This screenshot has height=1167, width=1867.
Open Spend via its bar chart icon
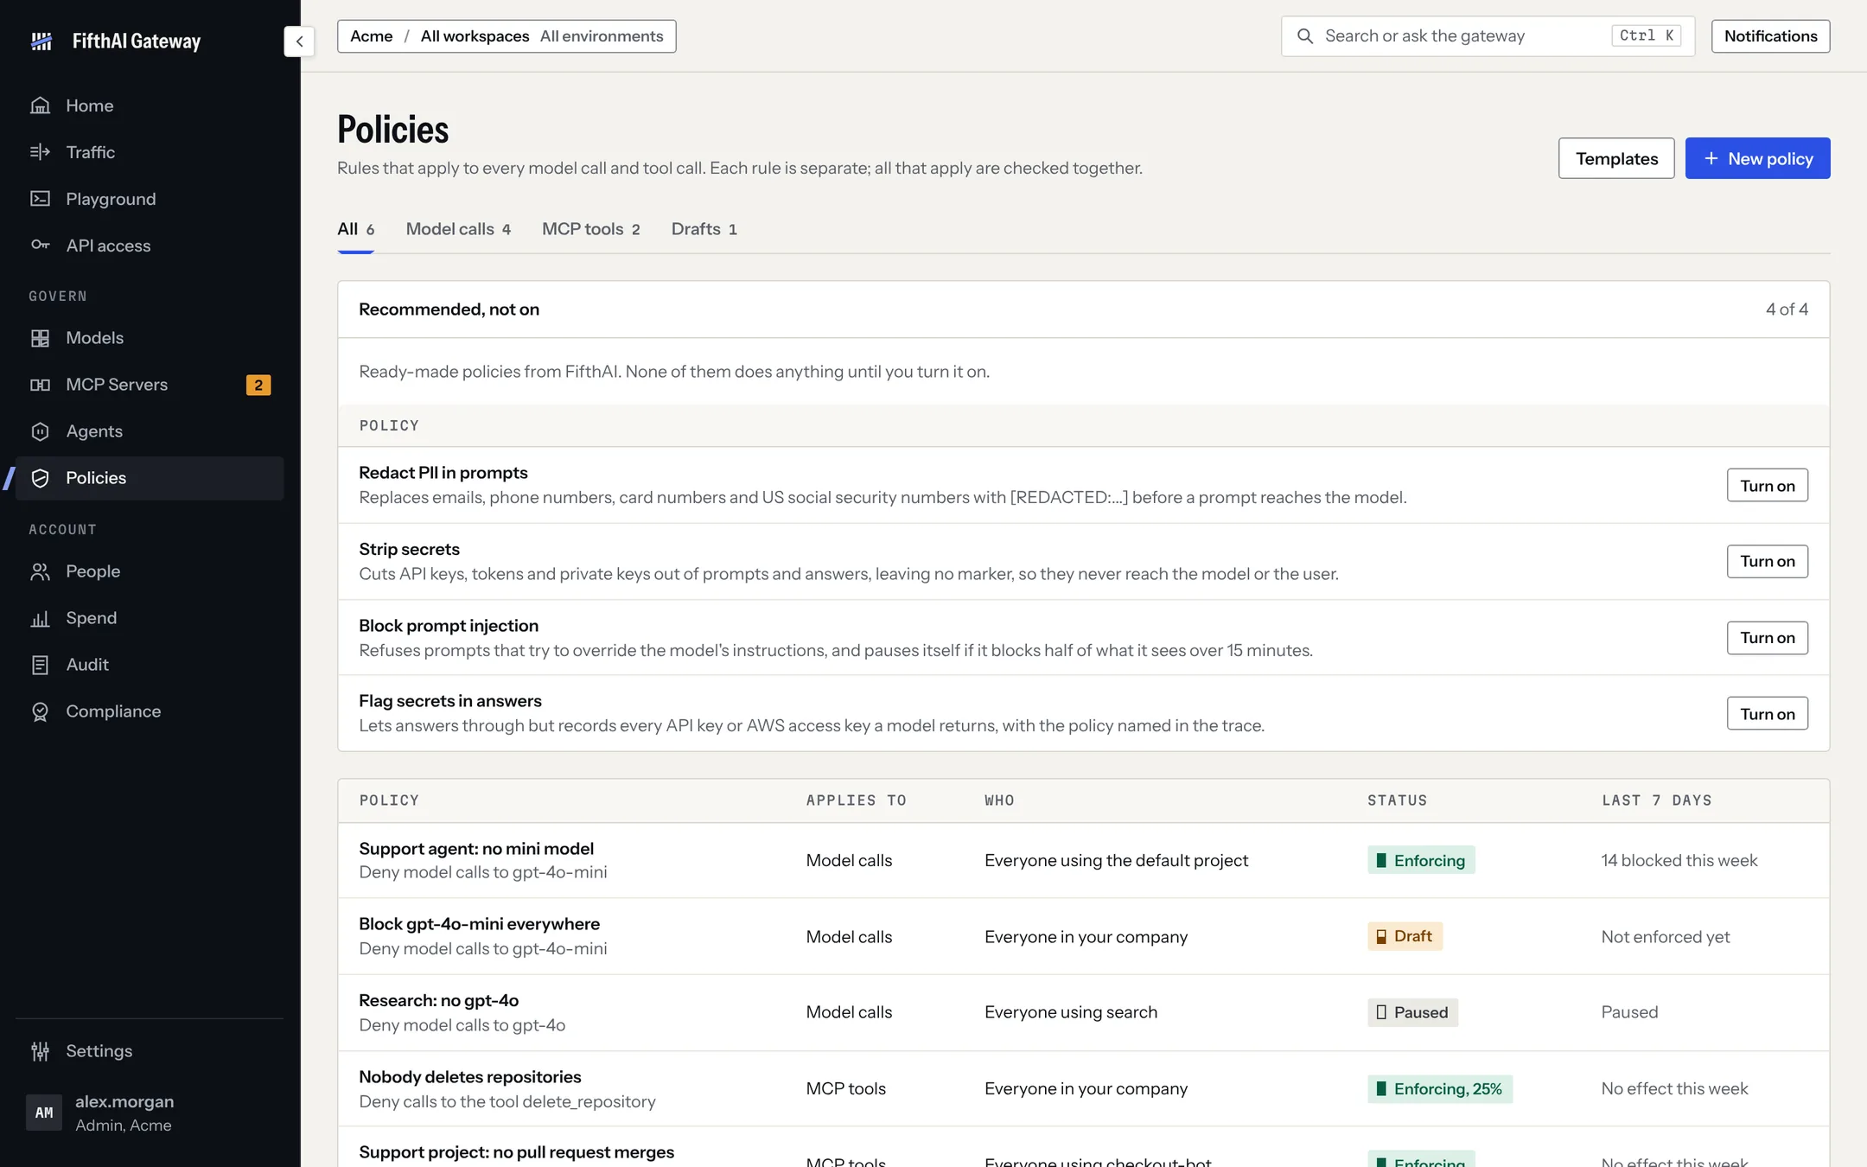click(40, 618)
